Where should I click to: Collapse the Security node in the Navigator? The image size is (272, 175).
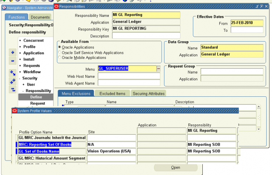pos(20,79)
